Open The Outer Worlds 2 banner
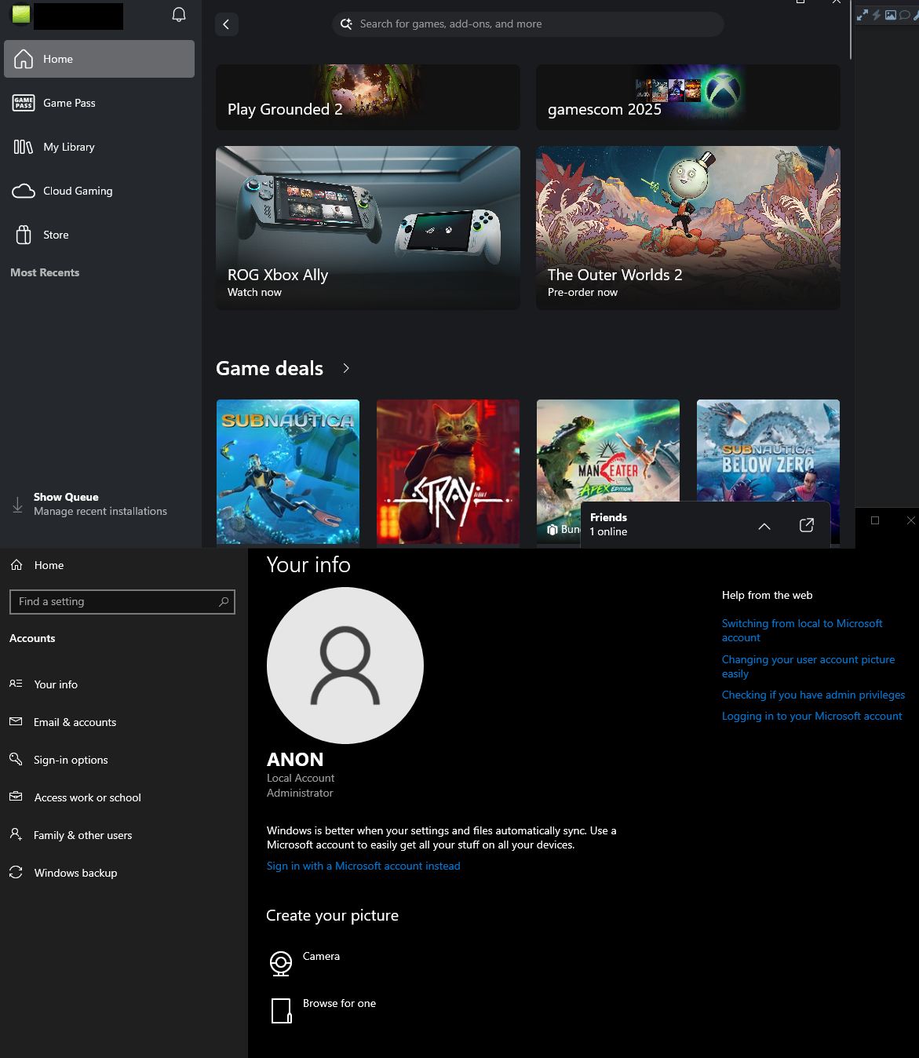919x1058 pixels. tap(687, 228)
